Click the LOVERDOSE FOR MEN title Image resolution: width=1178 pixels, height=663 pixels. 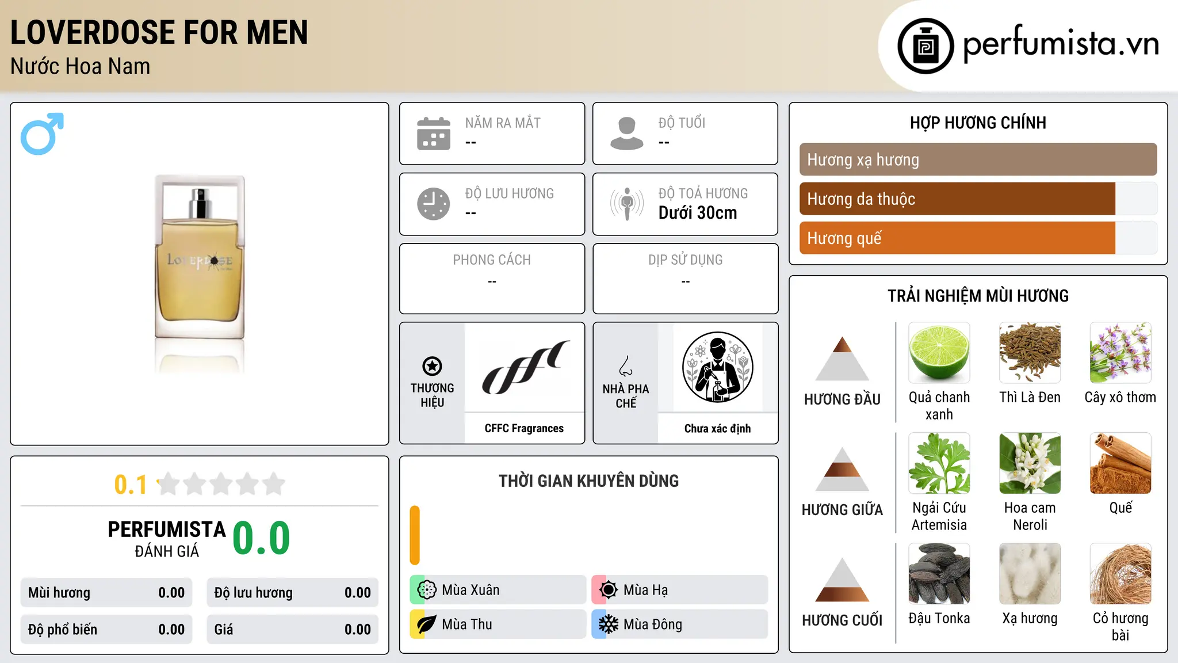(x=159, y=32)
